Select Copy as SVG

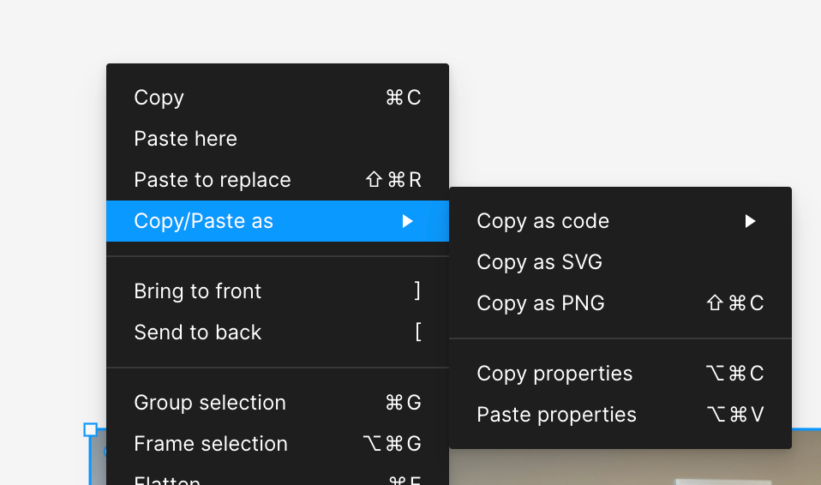coord(540,262)
